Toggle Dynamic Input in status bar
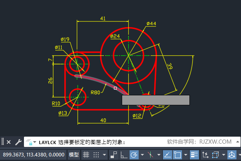241x161 pixels. (114, 155)
